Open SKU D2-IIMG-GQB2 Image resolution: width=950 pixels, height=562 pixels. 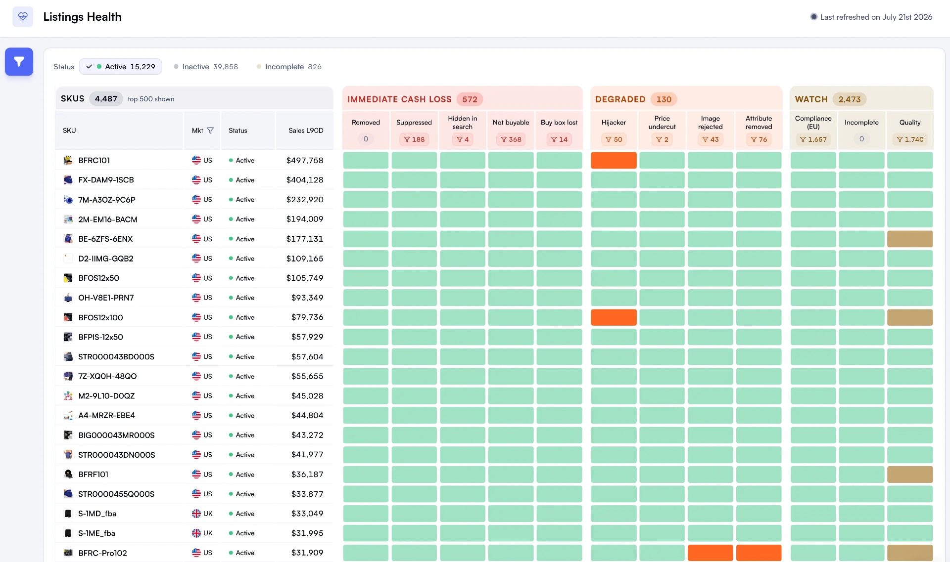click(106, 259)
